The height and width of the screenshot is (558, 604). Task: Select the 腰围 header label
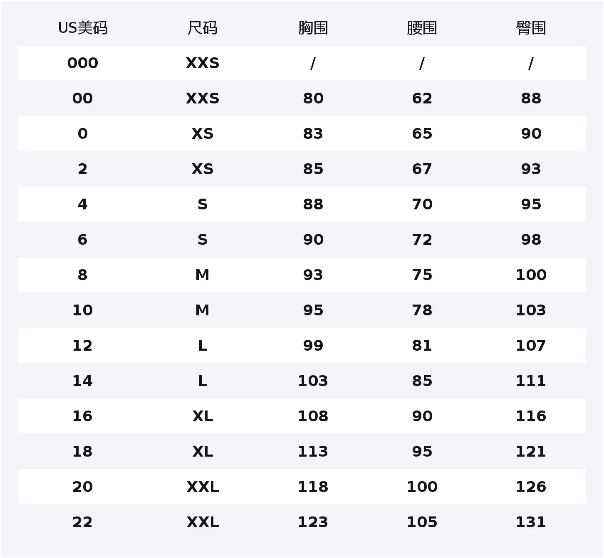pos(422,28)
